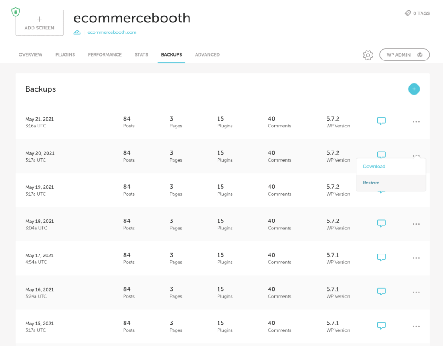Open the WP Admin button
The image size is (443, 346).
(404, 55)
